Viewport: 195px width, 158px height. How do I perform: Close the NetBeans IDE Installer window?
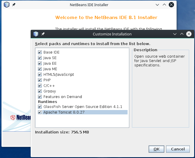click(171, 5)
